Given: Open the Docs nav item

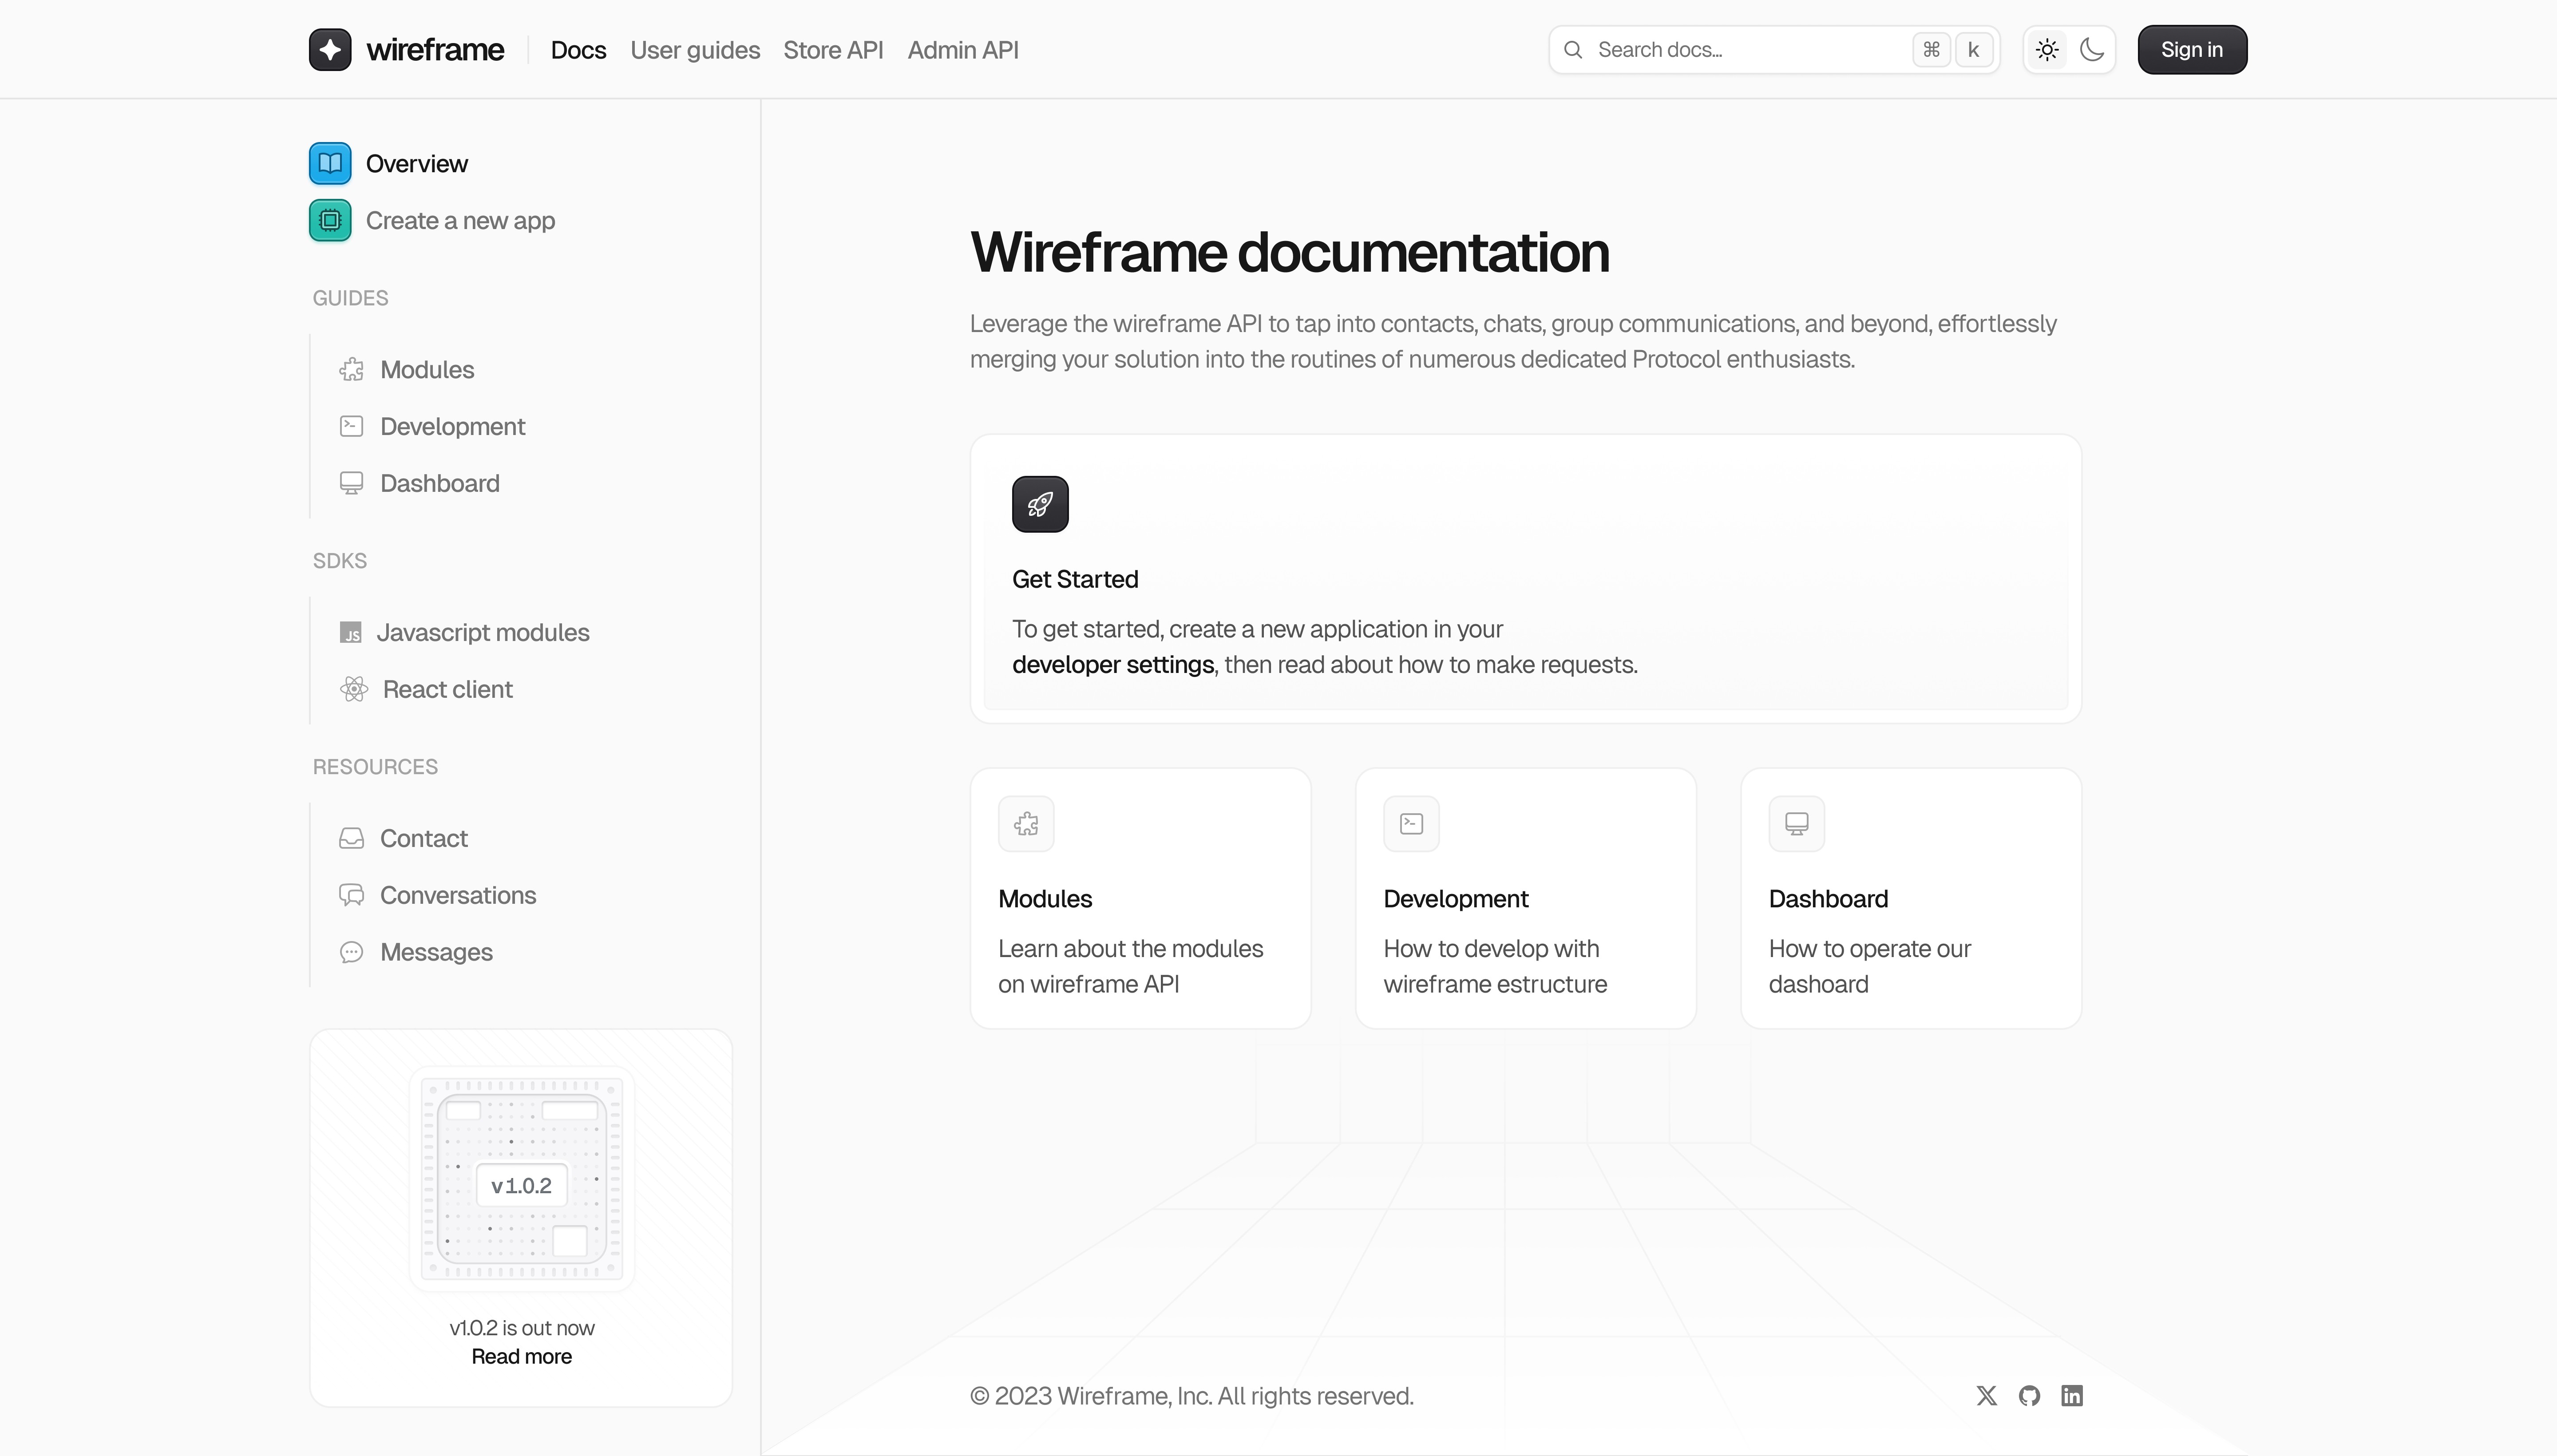Looking at the screenshot, I should (578, 50).
